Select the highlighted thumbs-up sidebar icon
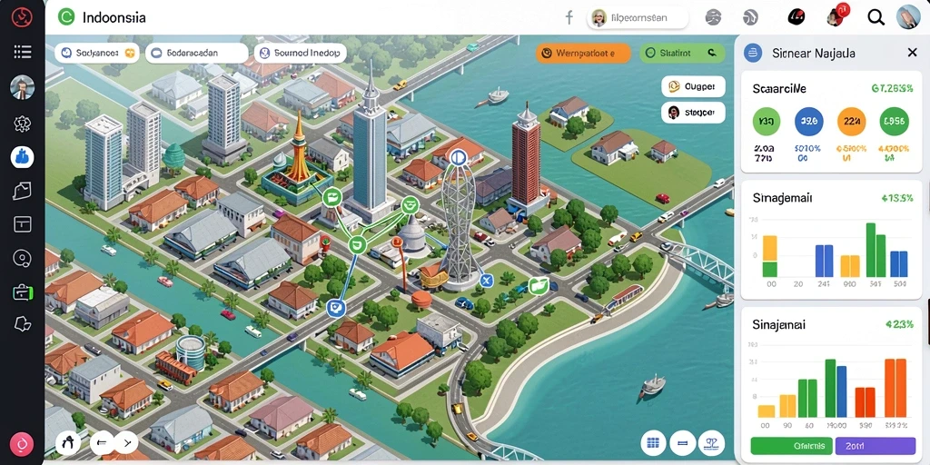The width and height of the screenshot is (930, 465). 22,157
